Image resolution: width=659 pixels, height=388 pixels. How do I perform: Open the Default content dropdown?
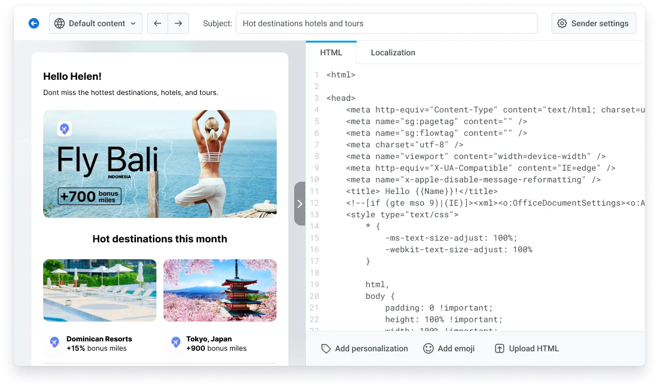click(95, 23)
